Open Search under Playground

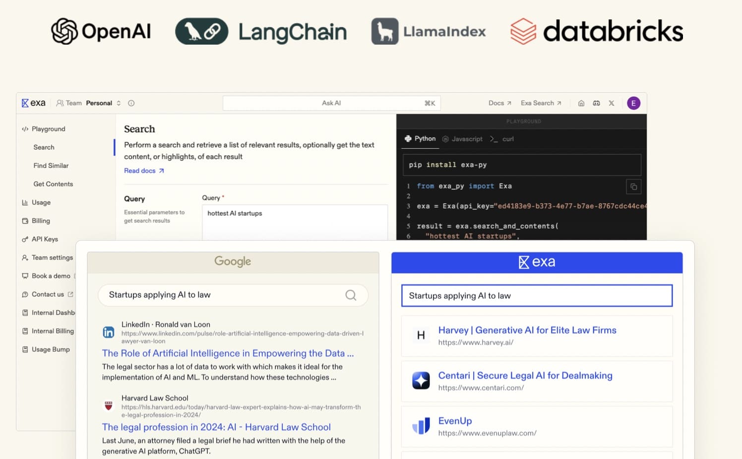[x=44, y=147]
